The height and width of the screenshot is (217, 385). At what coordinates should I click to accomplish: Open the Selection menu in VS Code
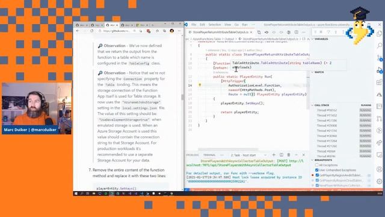(x=215, y=25)
